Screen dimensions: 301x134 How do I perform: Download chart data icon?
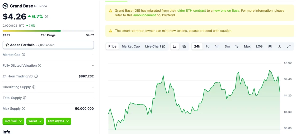tap(280, 46)
